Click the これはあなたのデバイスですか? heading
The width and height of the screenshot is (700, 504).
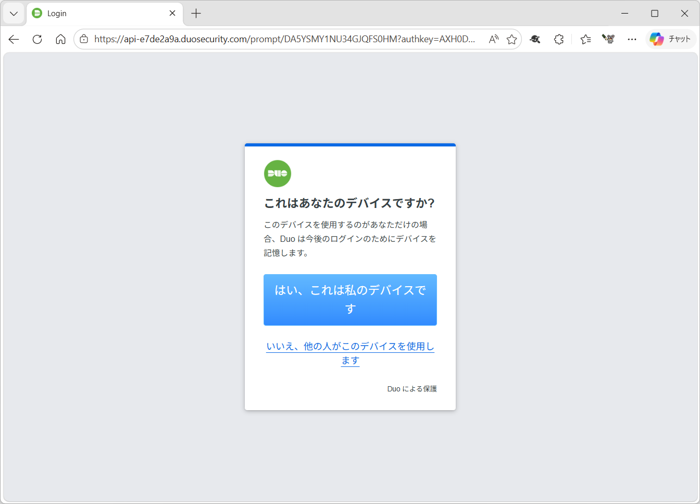tap(349, 203)
